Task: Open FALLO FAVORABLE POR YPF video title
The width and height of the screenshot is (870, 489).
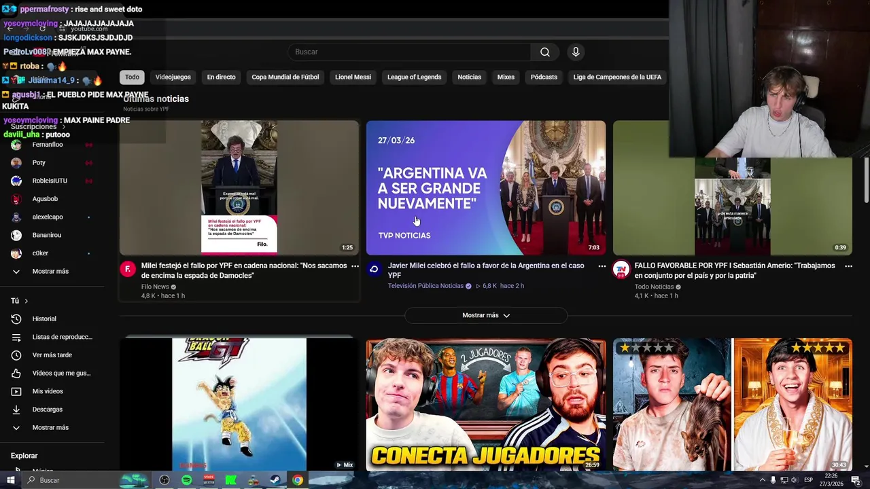Action: pyautogui.click(x=735, y=270)
